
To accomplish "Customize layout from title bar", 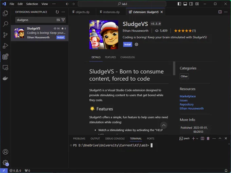I will [x=197, y=4].
